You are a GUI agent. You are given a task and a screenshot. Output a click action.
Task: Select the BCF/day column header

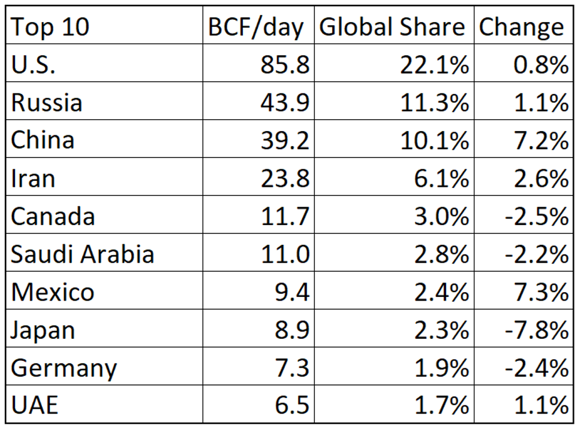(x=257, y=27)
